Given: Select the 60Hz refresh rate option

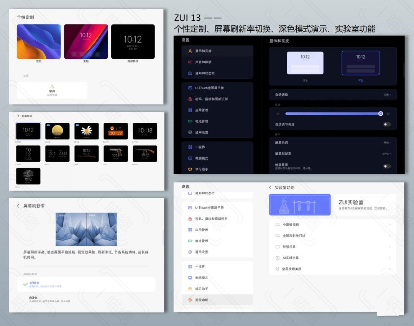Looking at the screenshot, I should point(86,299).
